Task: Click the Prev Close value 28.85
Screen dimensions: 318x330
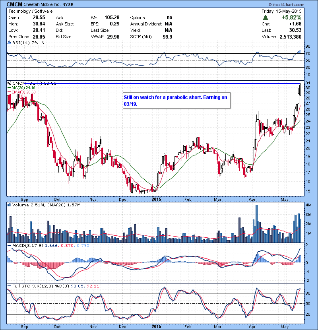Action: click(x=39, y=37)
